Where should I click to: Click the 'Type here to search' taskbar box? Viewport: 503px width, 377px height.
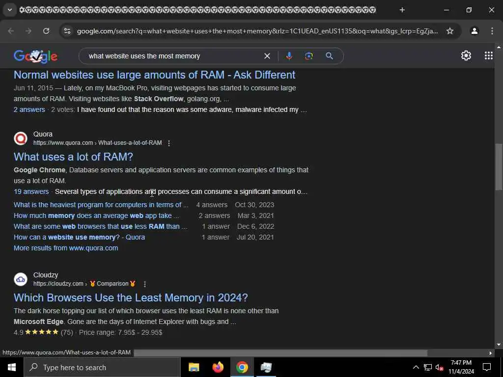tap(102, 367)
